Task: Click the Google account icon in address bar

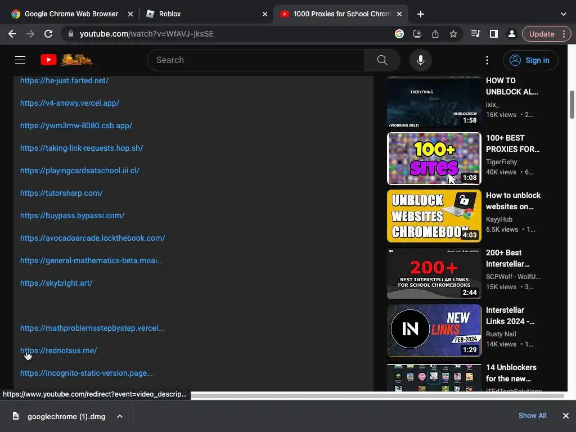Action: tap(399, 34)
